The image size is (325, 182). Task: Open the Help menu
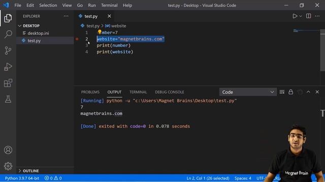pos(127,6)
